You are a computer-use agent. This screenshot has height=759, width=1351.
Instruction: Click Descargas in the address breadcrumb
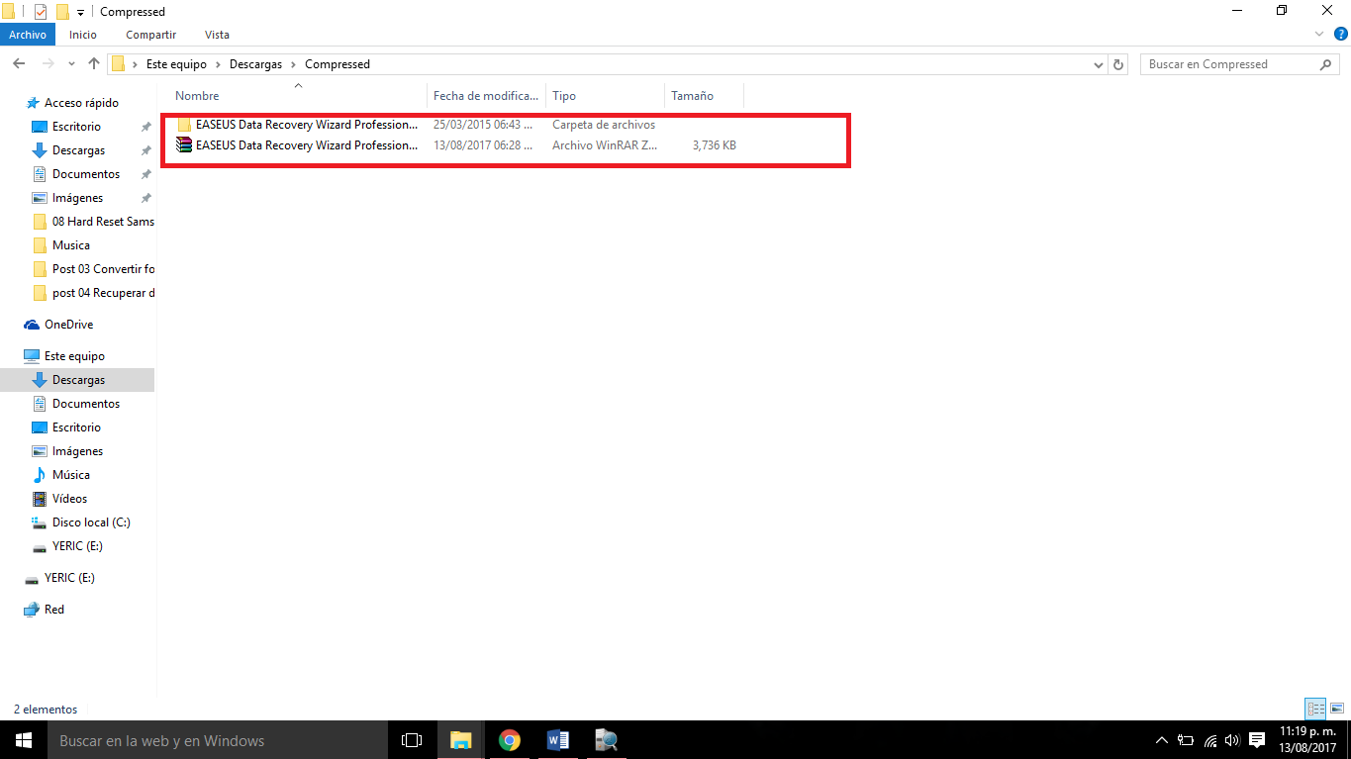pos(255,64)
